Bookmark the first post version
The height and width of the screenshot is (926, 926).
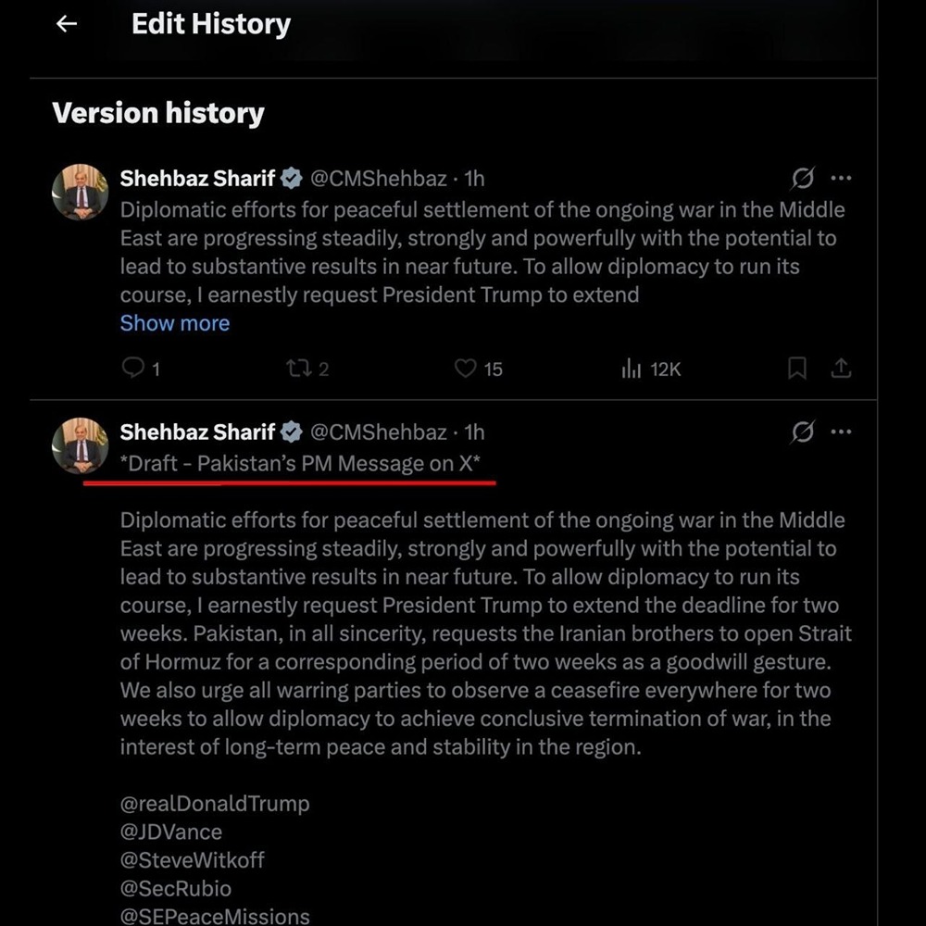point(796,369)
